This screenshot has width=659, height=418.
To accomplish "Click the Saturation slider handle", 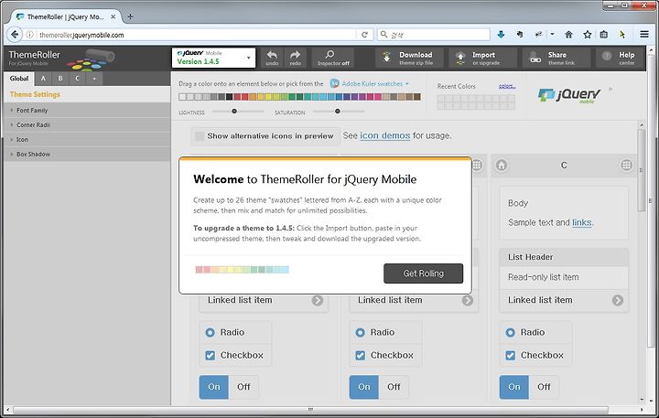I will point(337,112).
